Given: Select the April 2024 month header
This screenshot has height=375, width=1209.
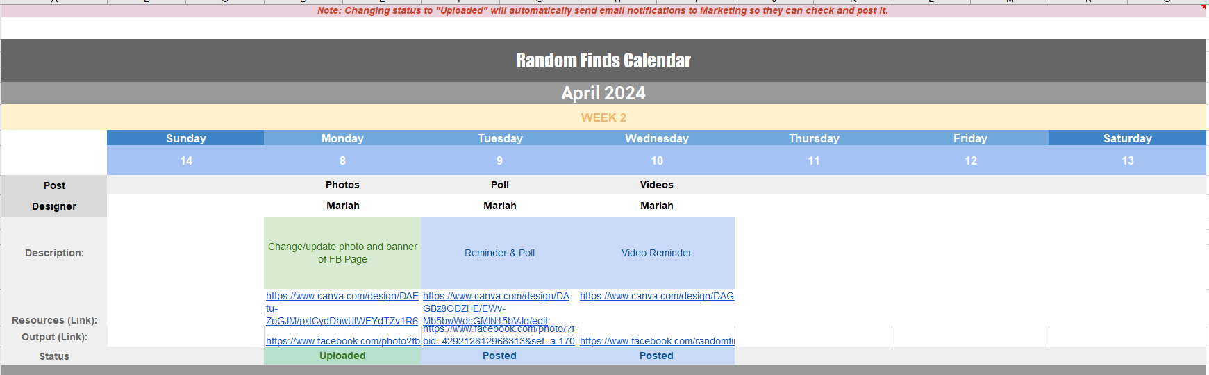Looking at the screenshot, I should (x=603, y=93).
